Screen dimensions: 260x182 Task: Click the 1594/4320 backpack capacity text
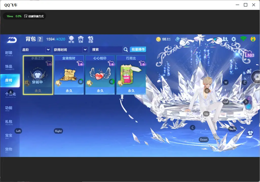[56, 39]
